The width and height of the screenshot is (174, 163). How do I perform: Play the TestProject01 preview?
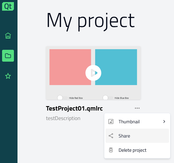(93, 73)
